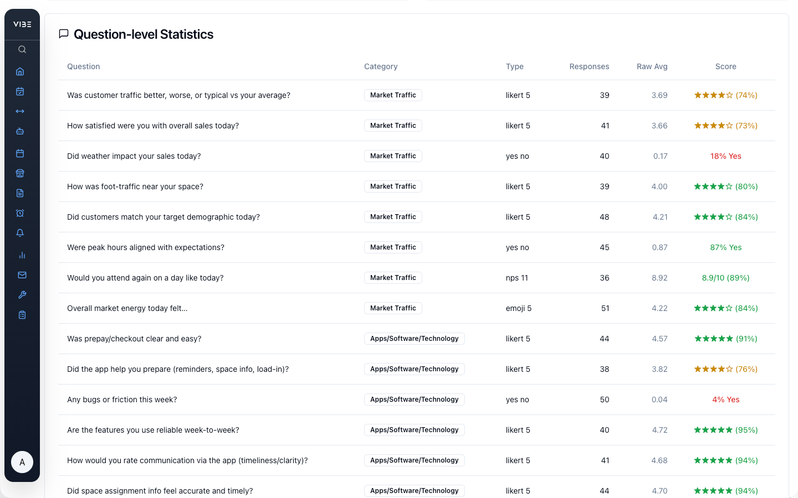Open the search icon in the sidebar
The height and width of the screenshot is (498, 798).
pos(22,49)
